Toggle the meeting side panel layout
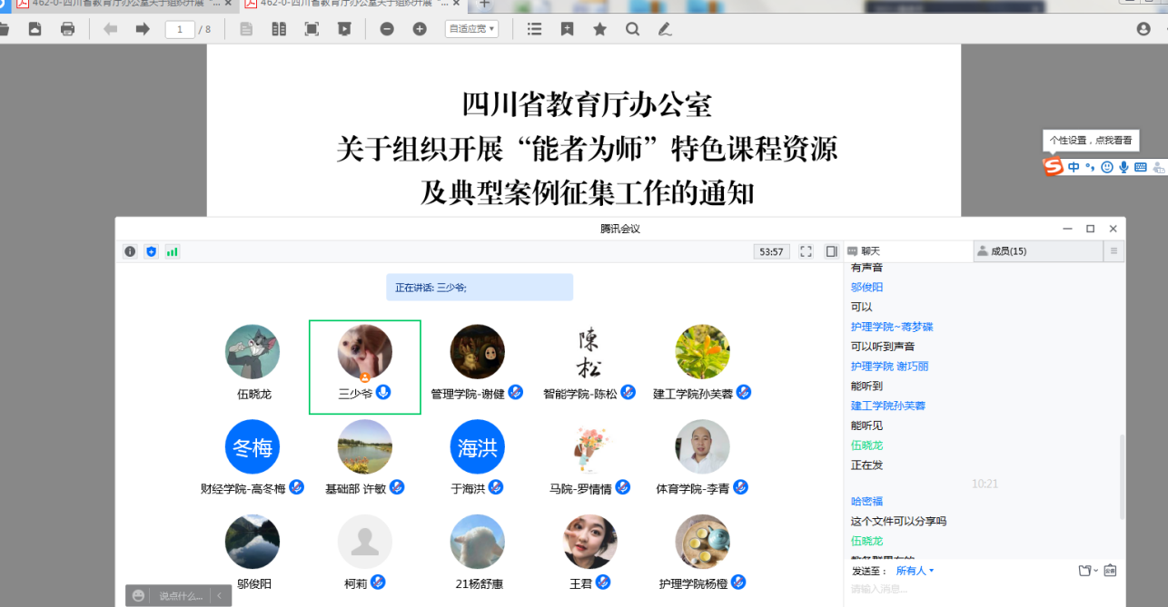This screenshot has width=1168, height=607. click(x=830, y=251)
